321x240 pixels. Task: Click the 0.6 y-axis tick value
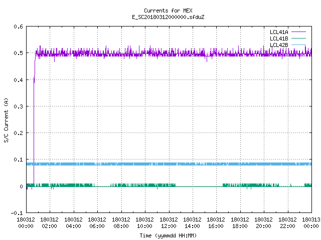point(18,26)
